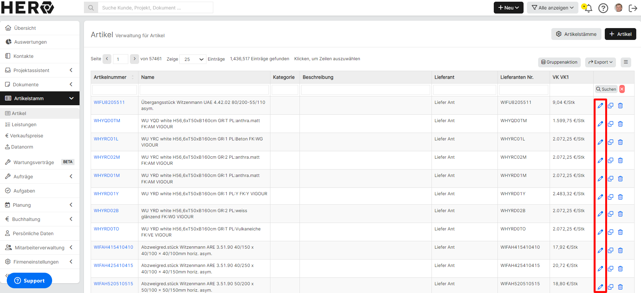The height and width of the screenshot is (293, 641).
Task: Open the Alle anzeigen filter dropdown
Action: click(552, 7)
